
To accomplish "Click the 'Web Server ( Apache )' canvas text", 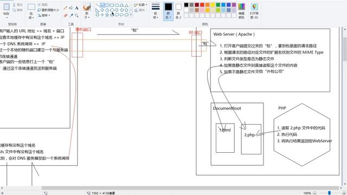I will (x=234, y=34).
